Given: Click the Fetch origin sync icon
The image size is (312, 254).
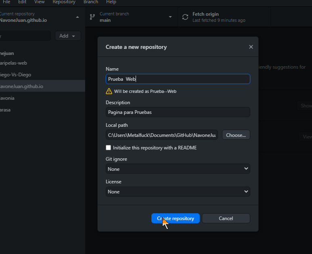Looking at the screenshot, I should [x=185, y=17].
